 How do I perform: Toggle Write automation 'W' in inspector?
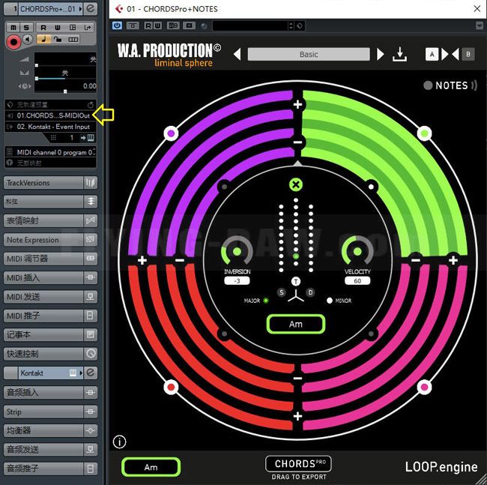58,27
